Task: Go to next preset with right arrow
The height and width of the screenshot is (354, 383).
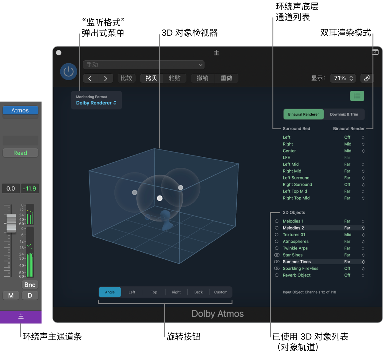Action: click(106, 78)
